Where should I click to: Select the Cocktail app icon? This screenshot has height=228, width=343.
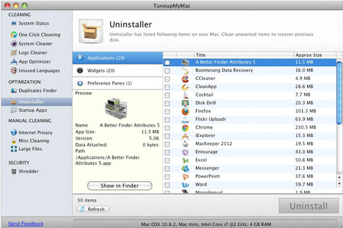(x=185, y=95)
